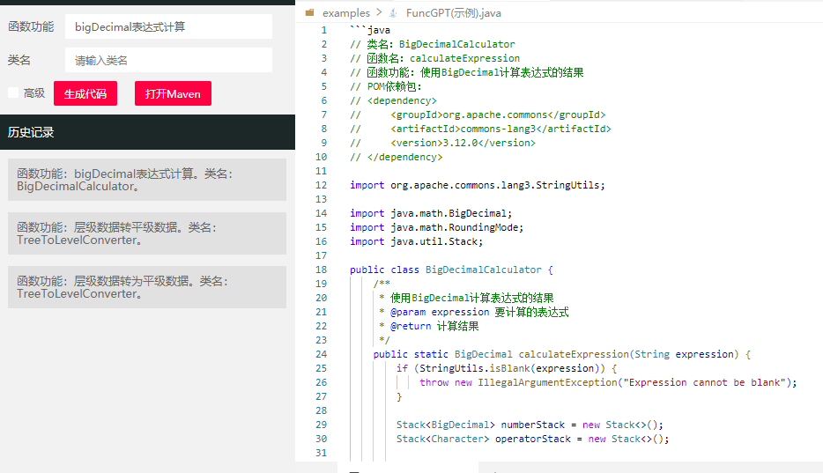This screenshot has width=823, height=473.
Task: Toggle the 高级 checkbox
Action: 13,92
